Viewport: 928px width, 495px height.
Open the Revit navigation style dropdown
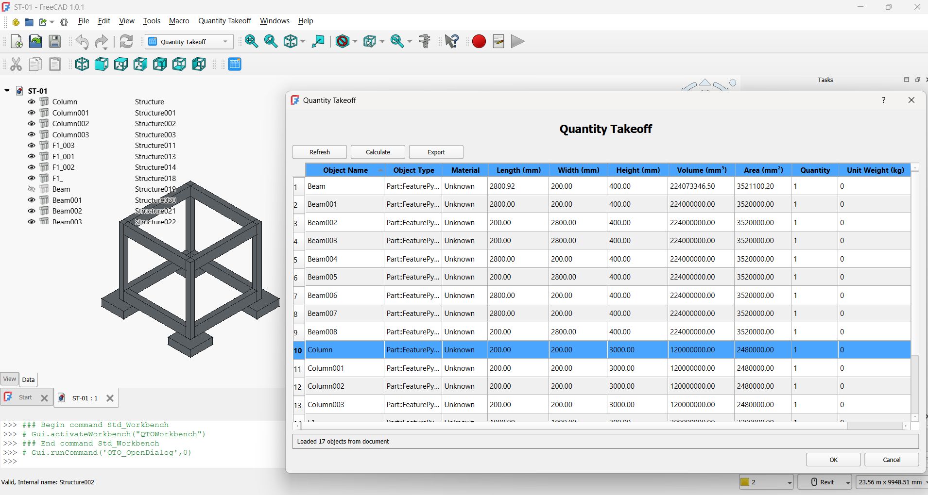[825, 482]
